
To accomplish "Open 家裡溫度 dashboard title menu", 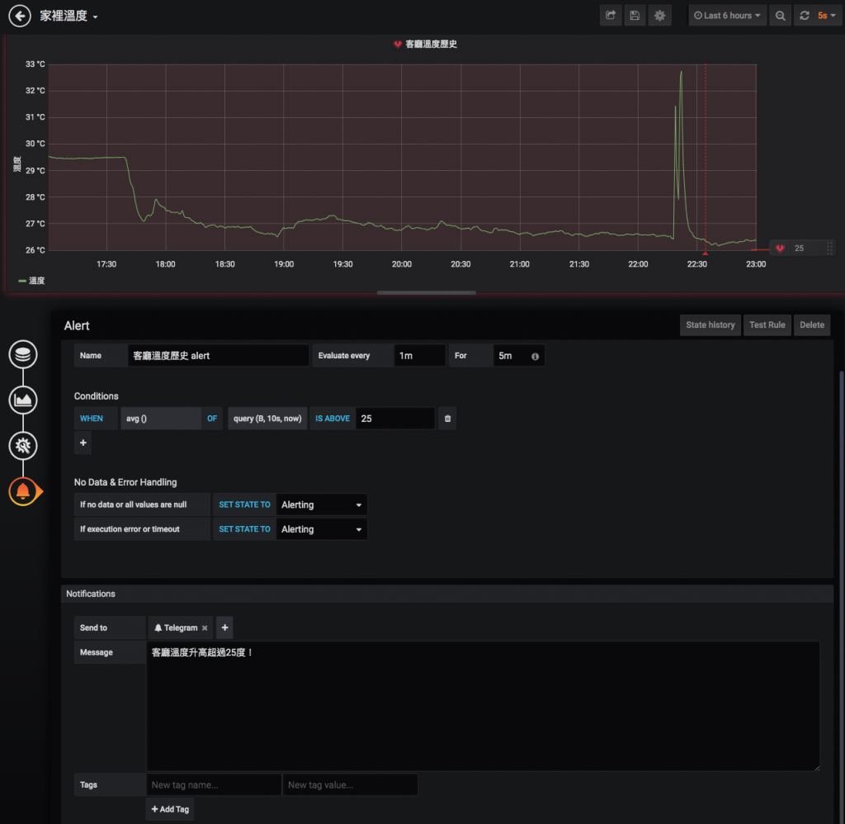I will [69, 17].
